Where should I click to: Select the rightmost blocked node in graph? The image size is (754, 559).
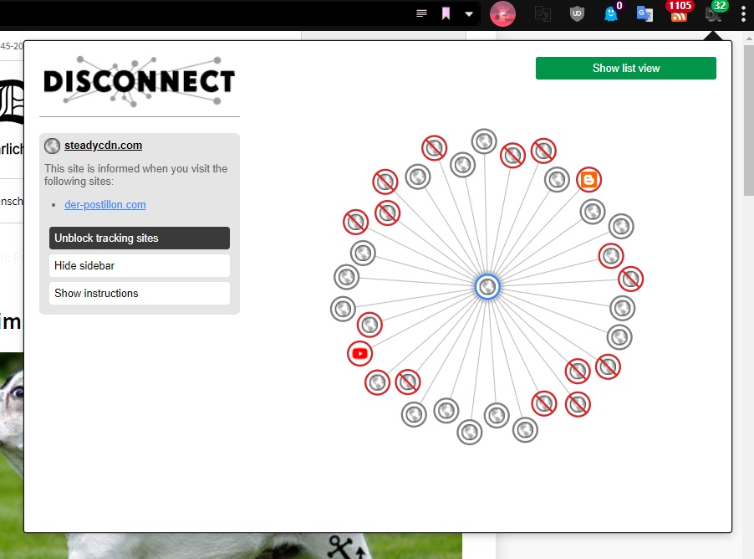pos(630,279)
